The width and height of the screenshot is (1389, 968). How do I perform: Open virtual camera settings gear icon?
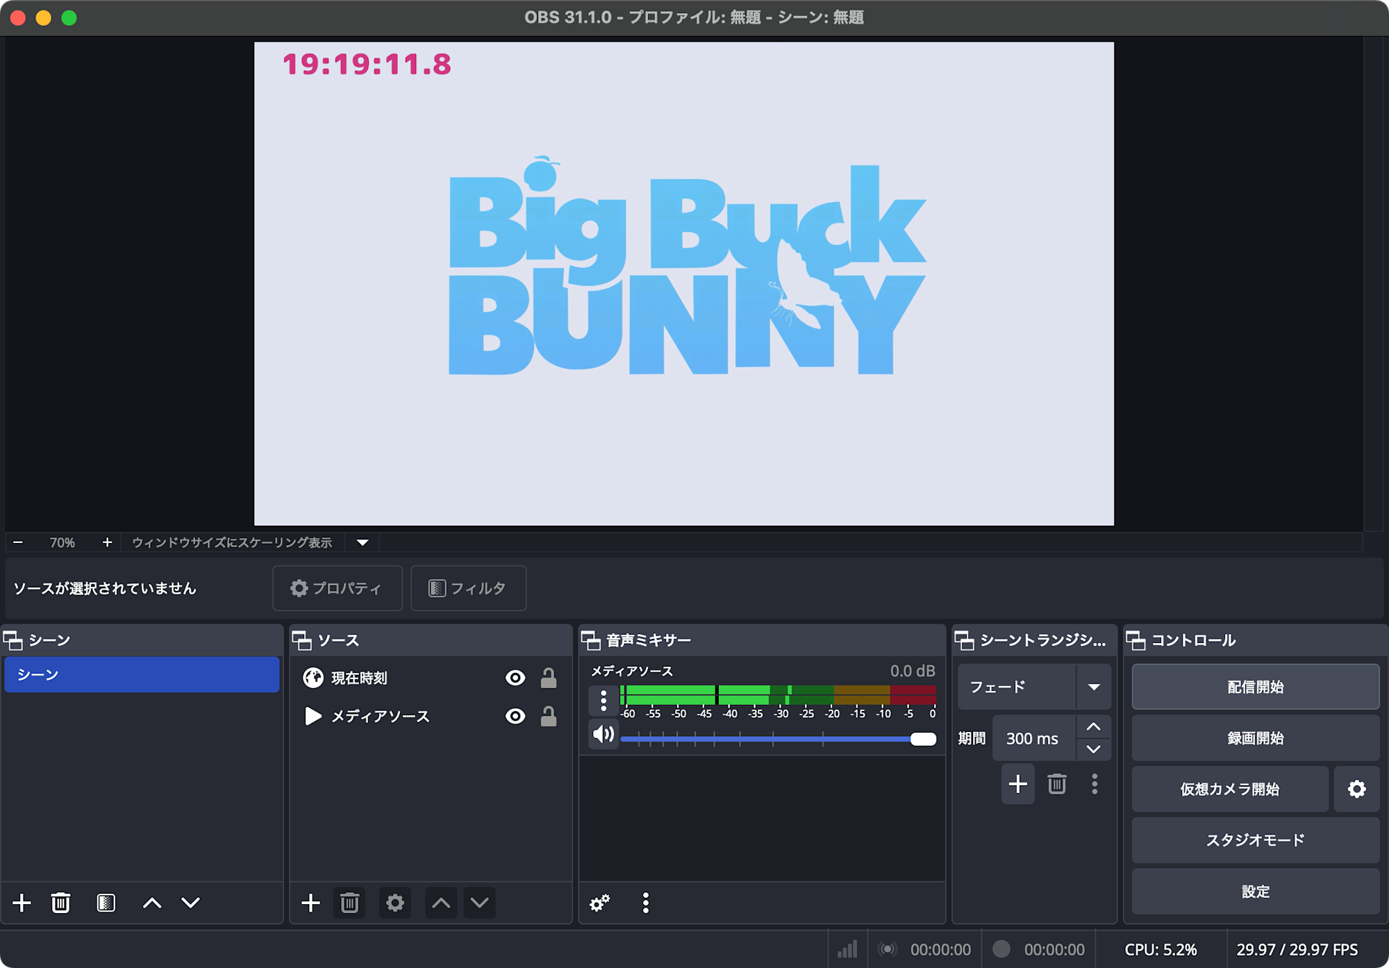click(1356, 789)
